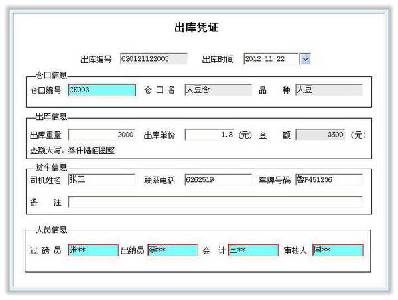Click the 人员信息 group box label
This screenshot has height=300, width=398.
pos(51,230)
